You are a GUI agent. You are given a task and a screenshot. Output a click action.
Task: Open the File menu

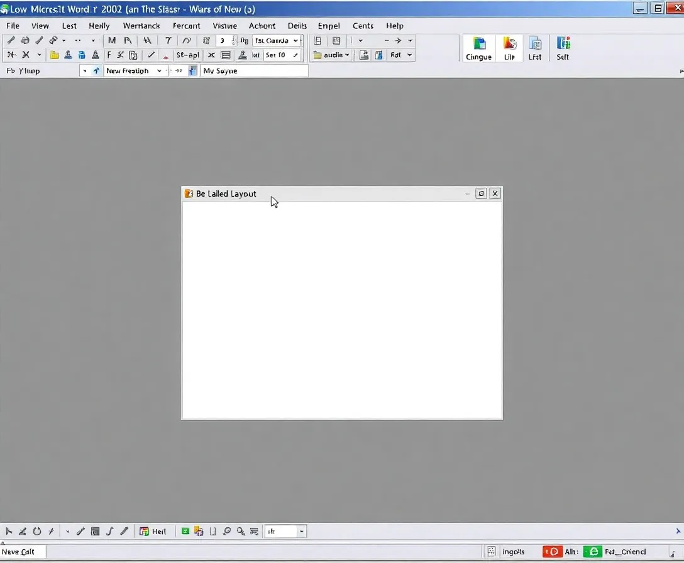point(13,26)
